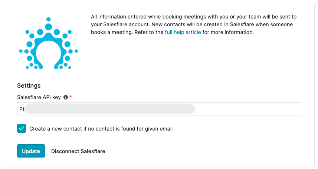Open the full help article link

pyautogui.click(x=183, y=32)
